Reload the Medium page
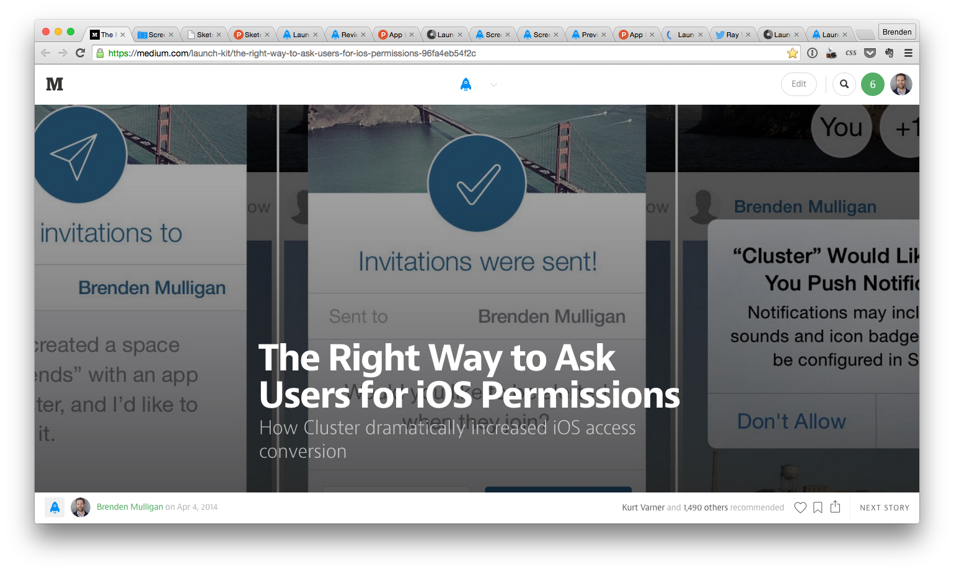Screen dimensions: 954x573 80,53
